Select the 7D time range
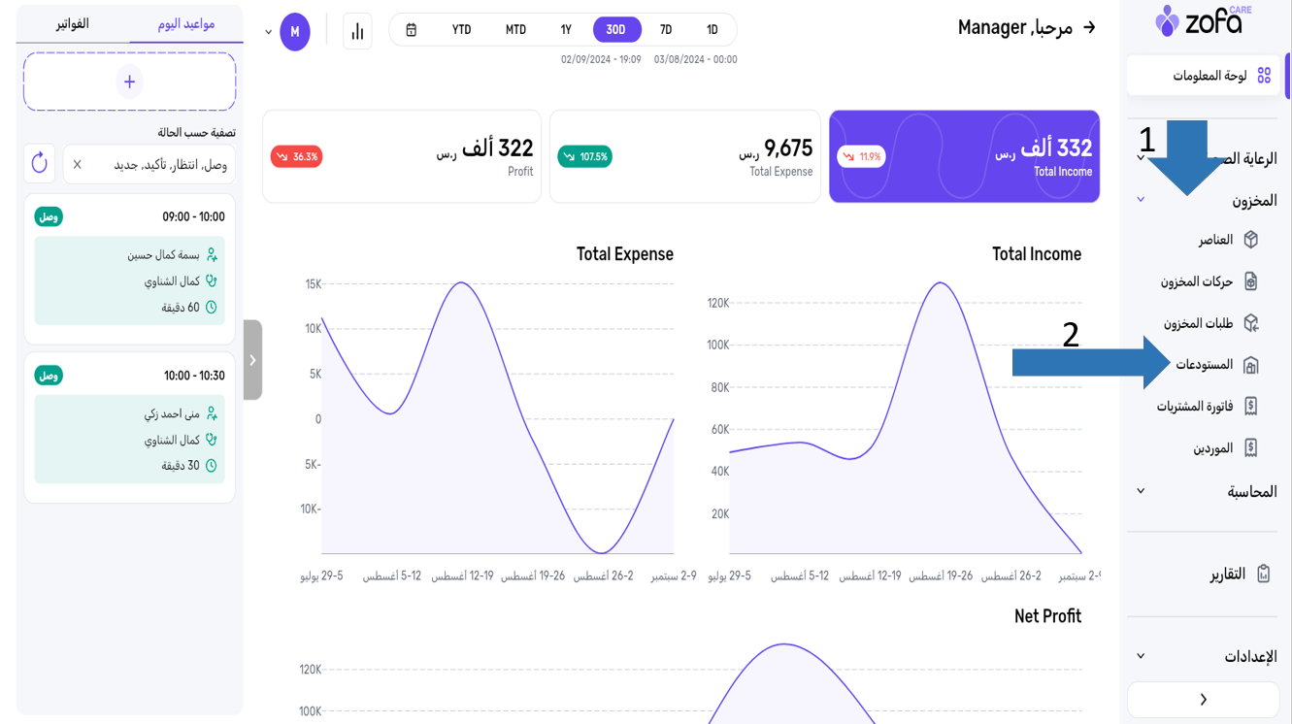1292x724 pixels. pyautogui.click(x=666, y=30)
